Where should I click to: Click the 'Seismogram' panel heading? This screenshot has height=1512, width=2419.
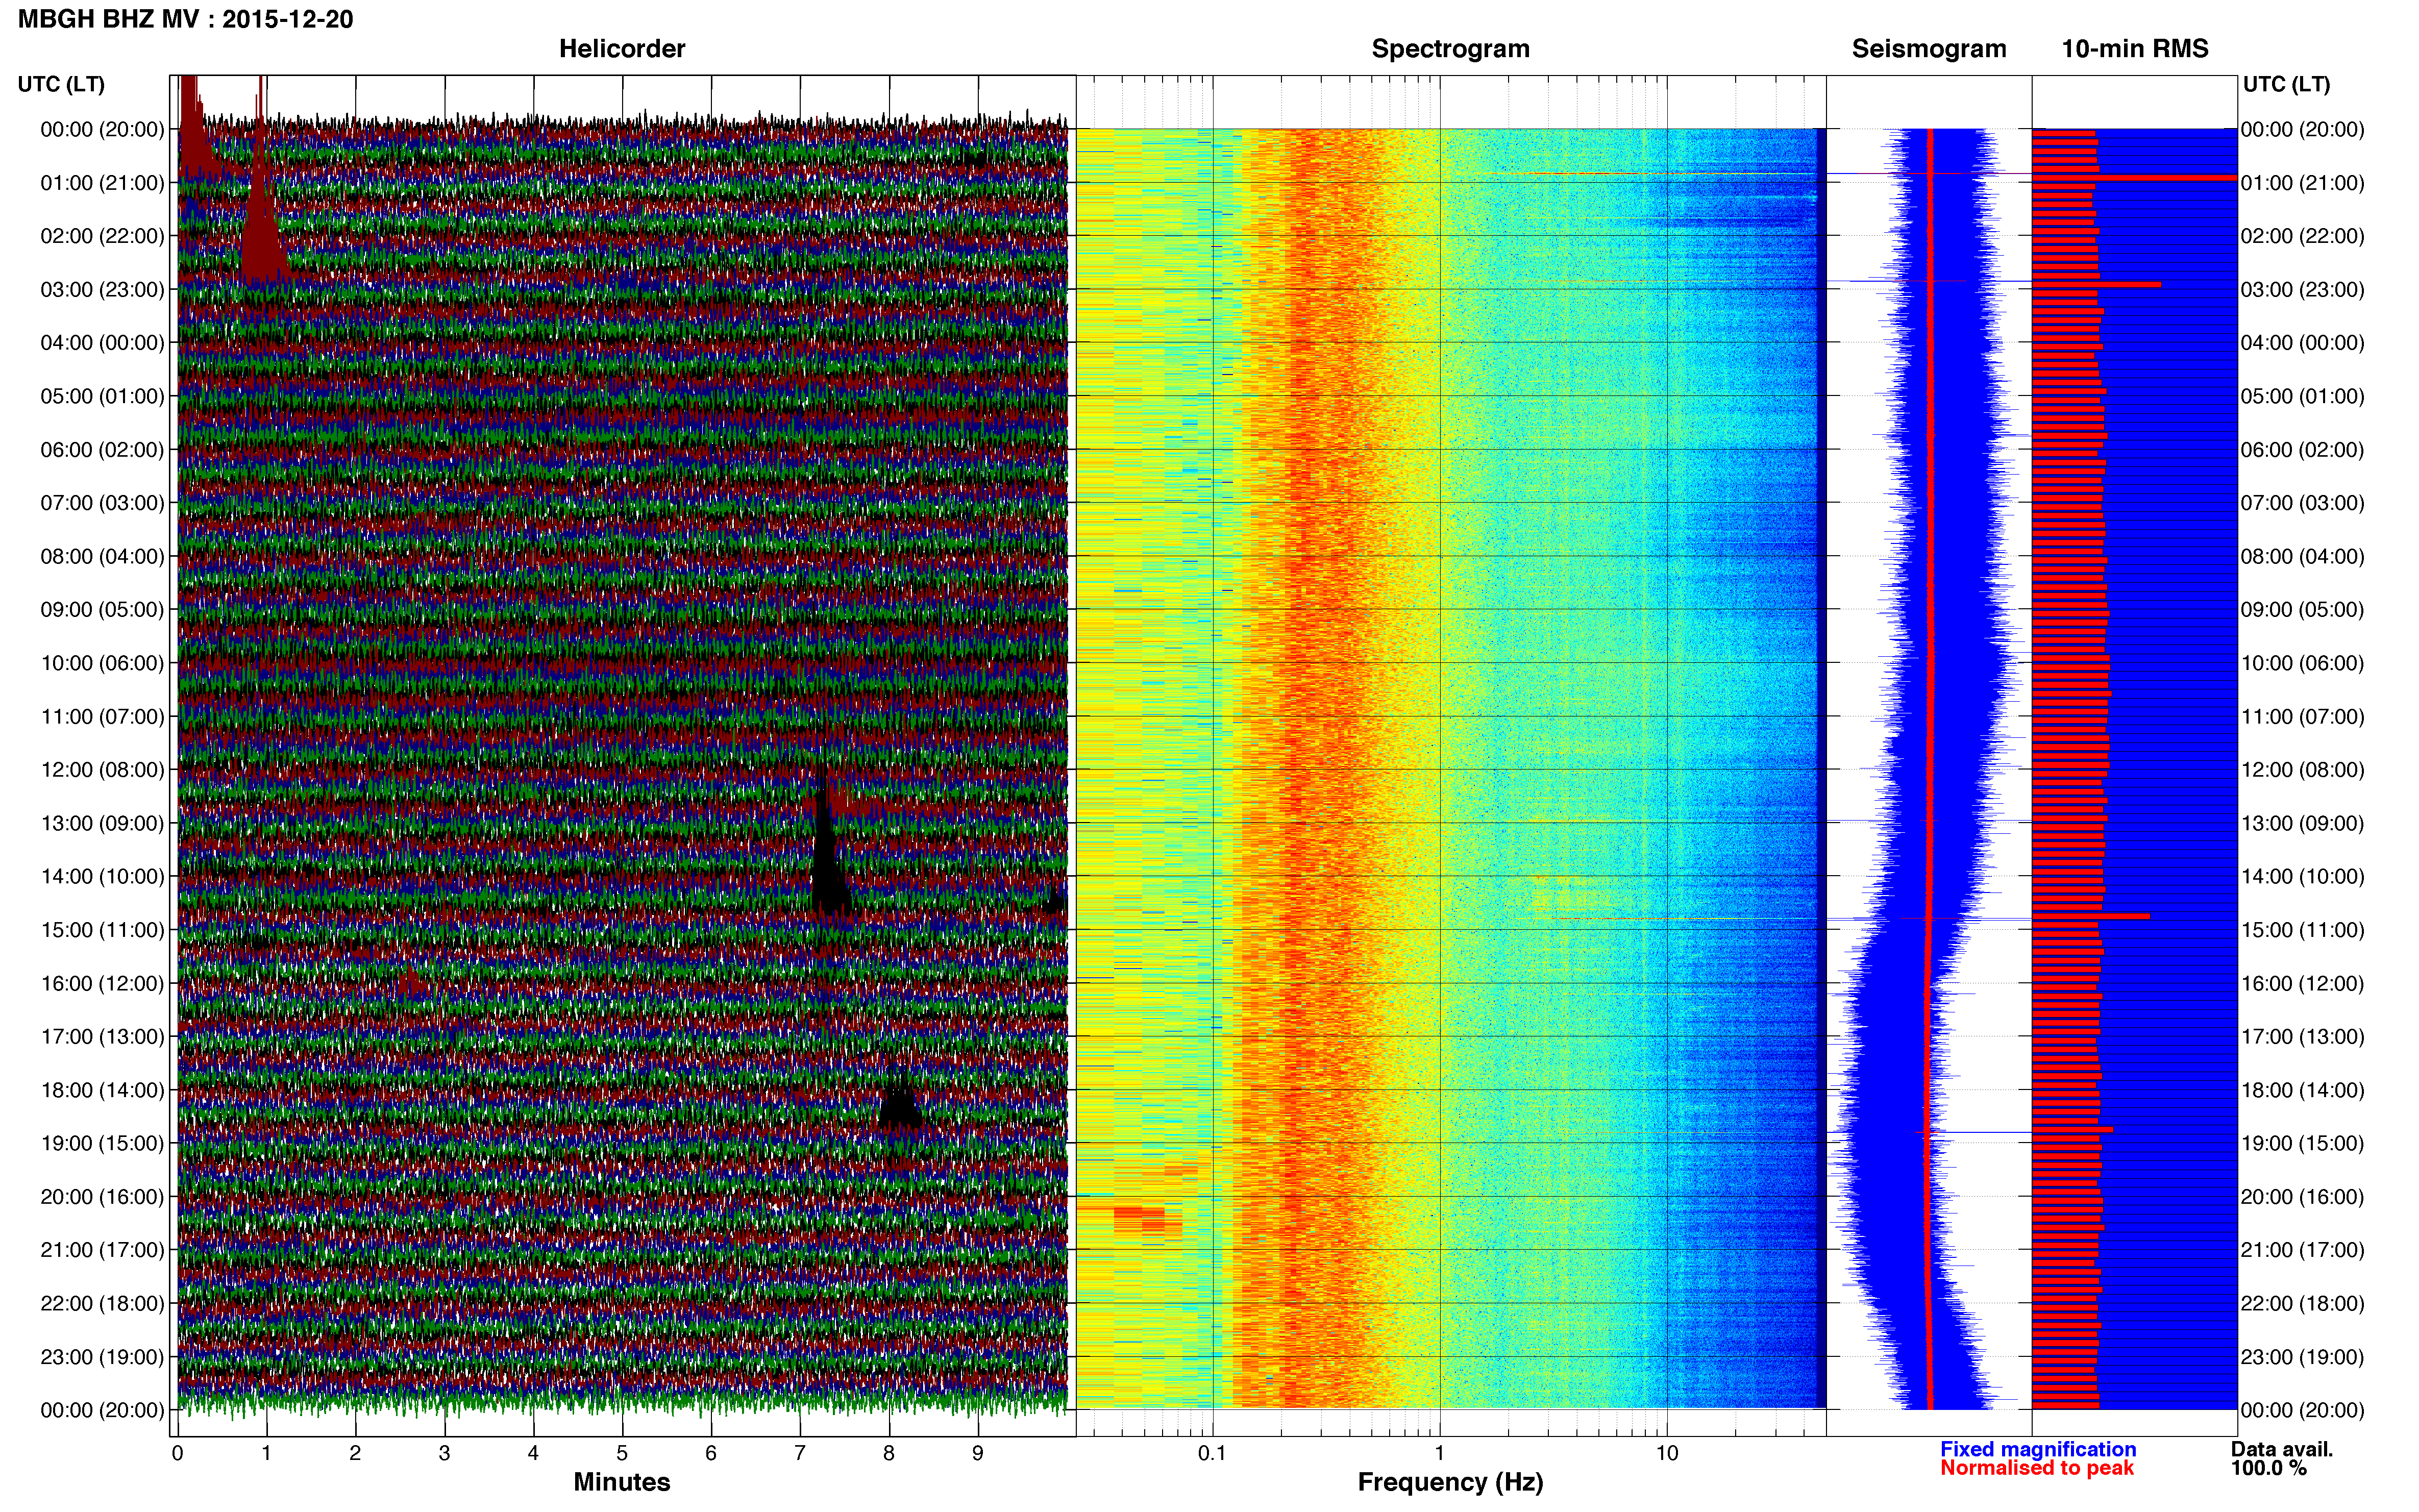click(1929, 49)
